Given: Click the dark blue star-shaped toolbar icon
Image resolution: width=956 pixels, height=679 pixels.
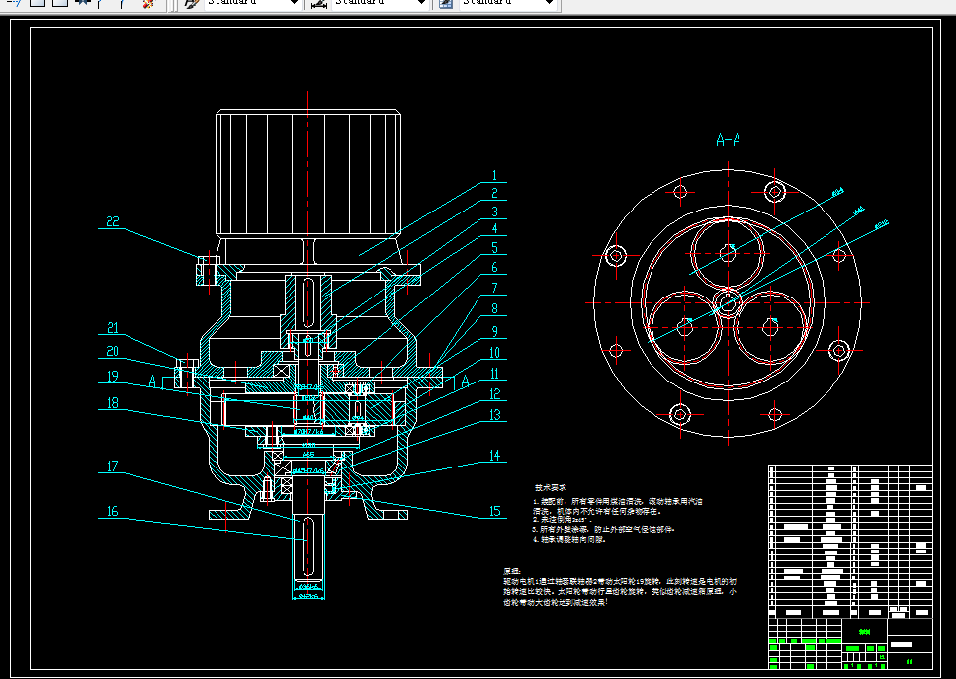Looking at the screenshot, I should [83, 3].
